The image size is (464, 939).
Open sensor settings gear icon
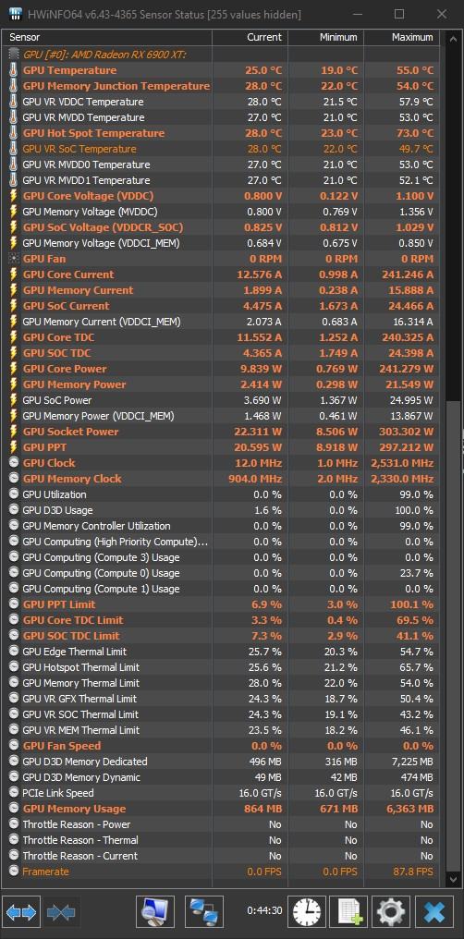(392, 912)
